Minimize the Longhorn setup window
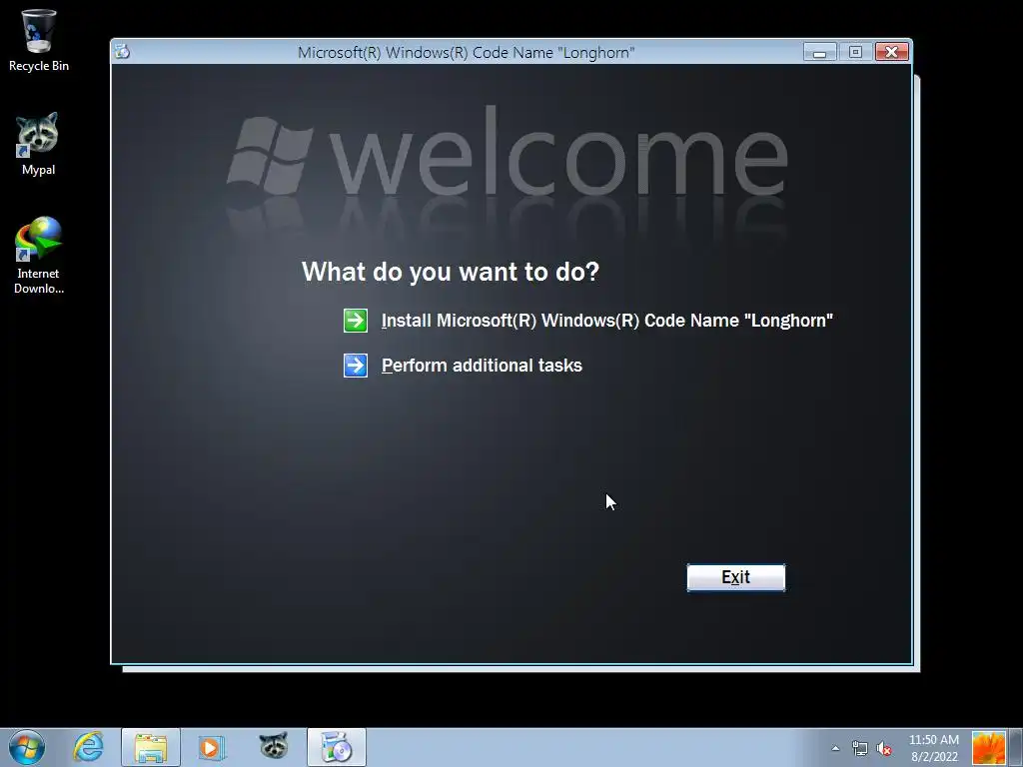Image resolution: width=1023 pixels, height=767 pixels. tap(820, 52)
